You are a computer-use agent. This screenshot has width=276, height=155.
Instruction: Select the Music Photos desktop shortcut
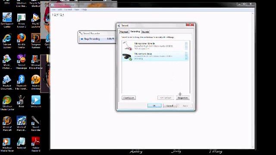coord(7,62)
